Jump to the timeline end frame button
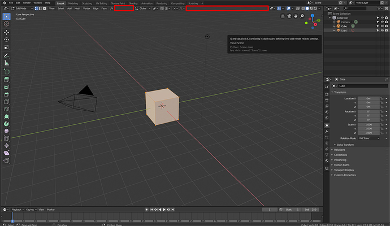This screenshot has height=226, width=390. tap(173, 210)
